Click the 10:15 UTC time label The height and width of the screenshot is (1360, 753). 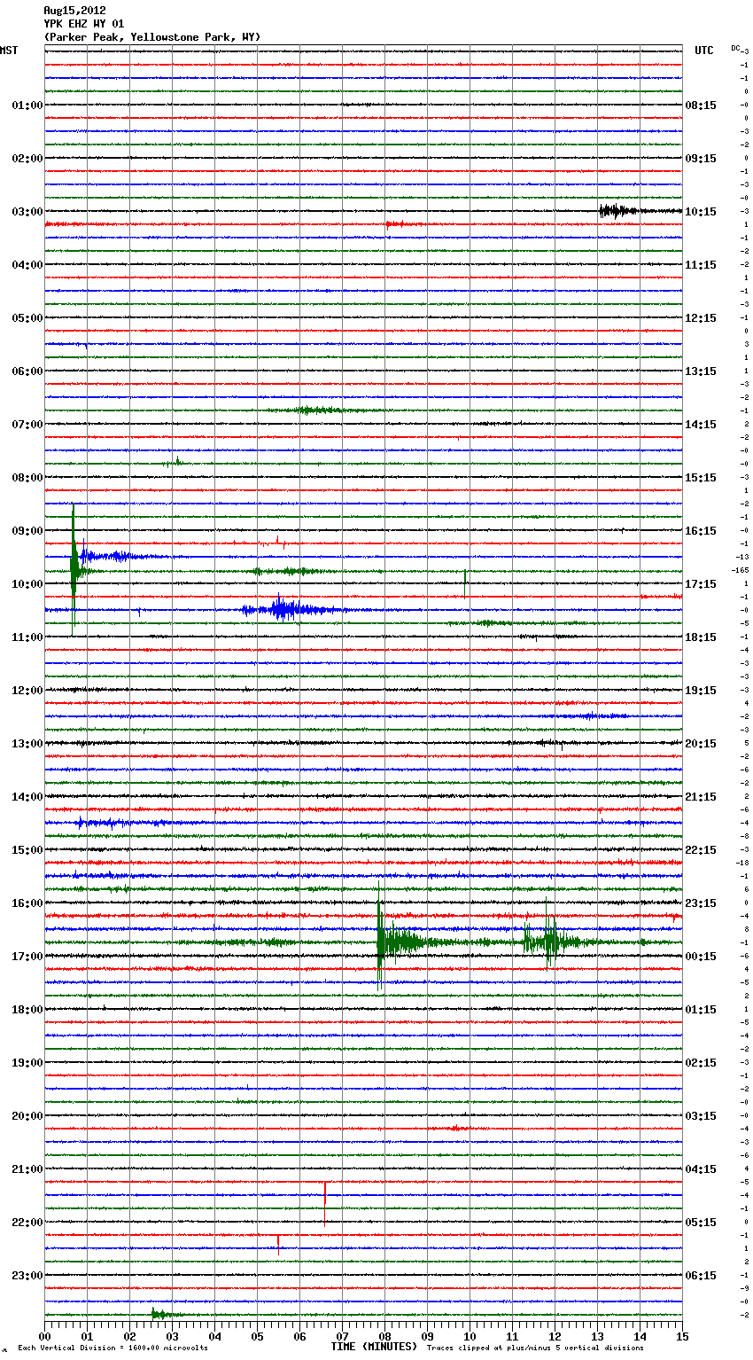point(701,212)
